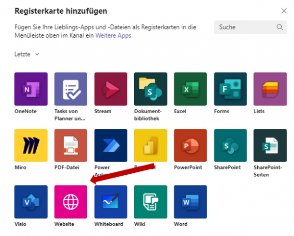
Task: Select the Visio app tile
Action: (31, 202)
